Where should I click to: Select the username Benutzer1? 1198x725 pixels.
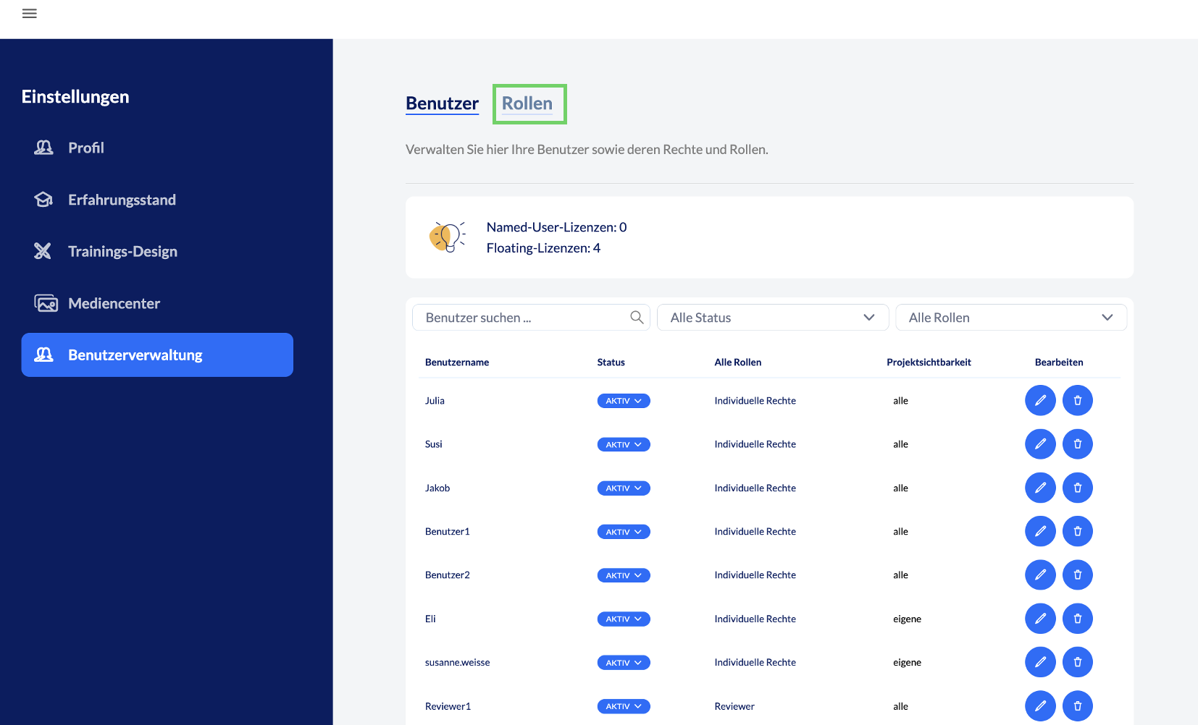(x=448, y=532)
